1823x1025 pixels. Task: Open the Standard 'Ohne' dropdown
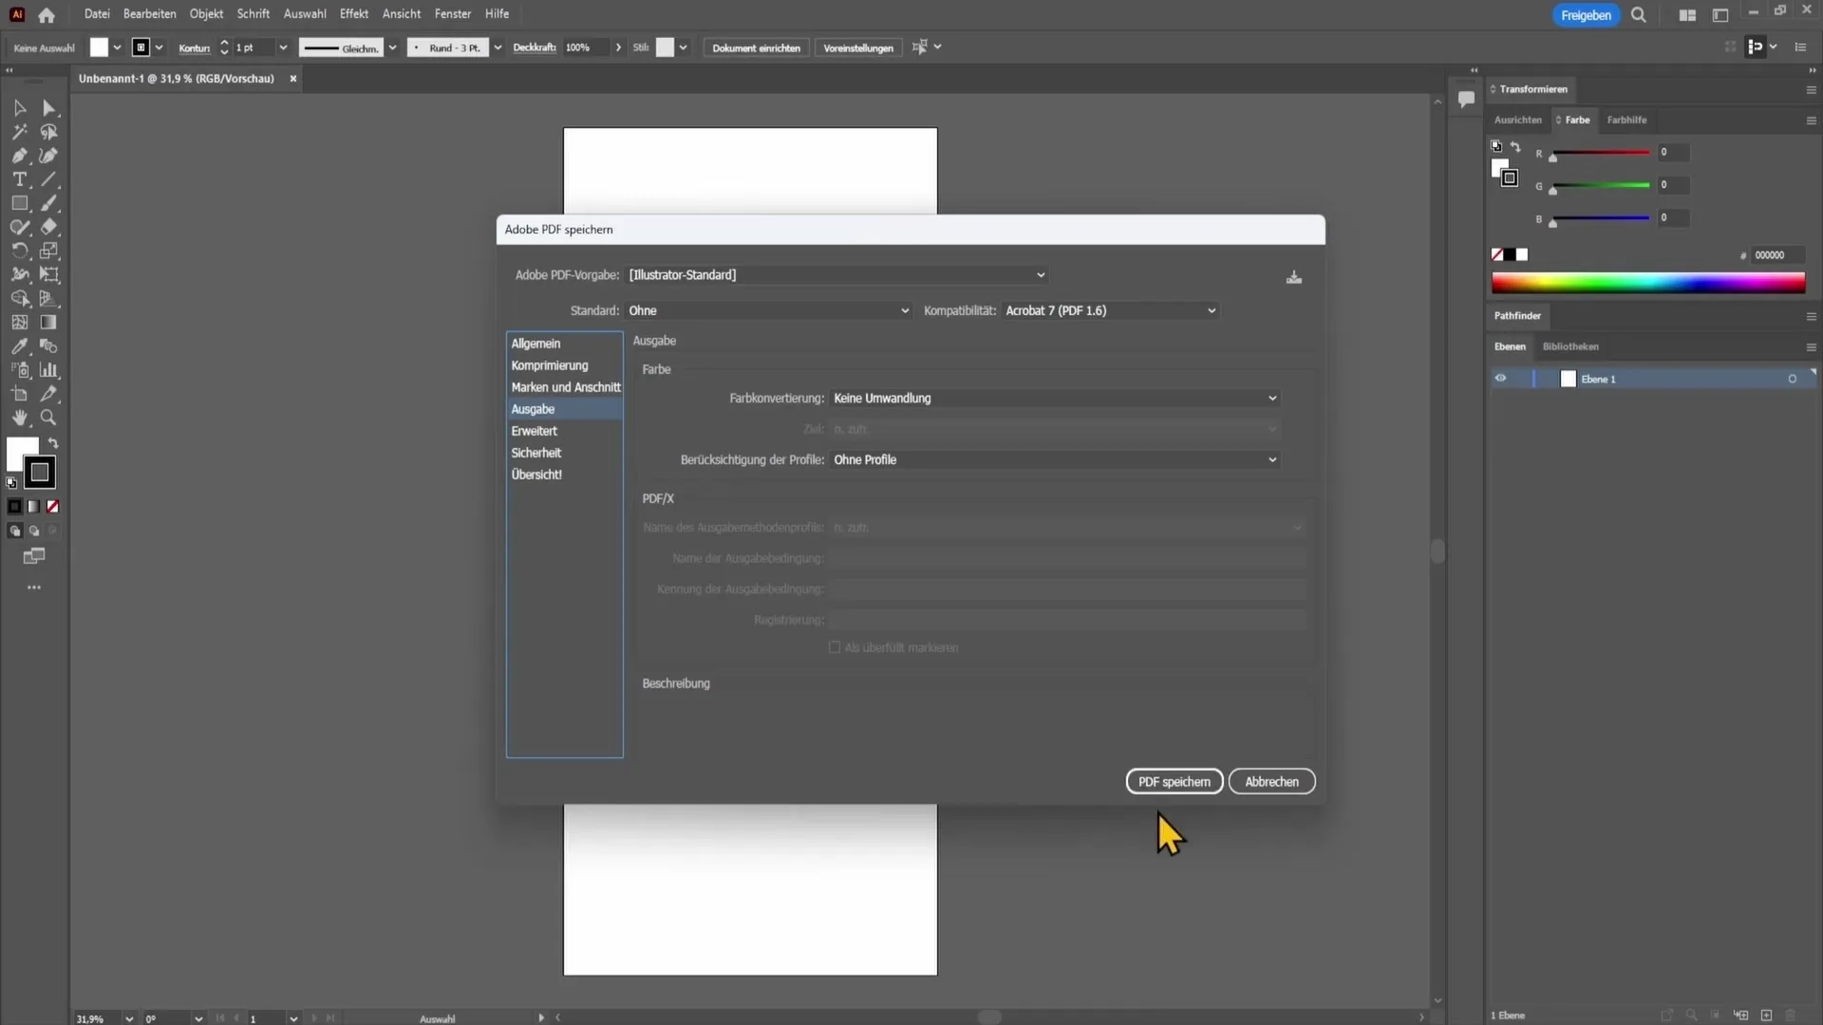[769, 310]
